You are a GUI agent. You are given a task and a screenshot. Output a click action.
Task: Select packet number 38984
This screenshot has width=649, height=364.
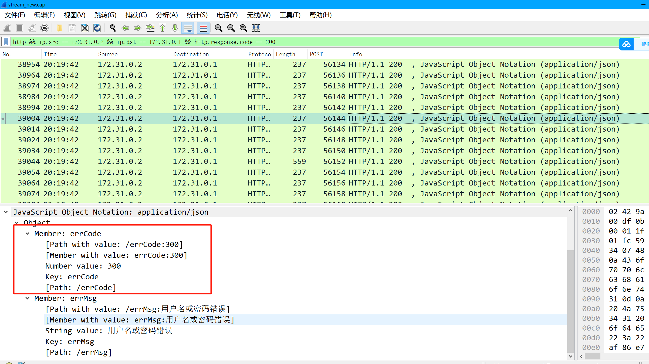point(324,97)
